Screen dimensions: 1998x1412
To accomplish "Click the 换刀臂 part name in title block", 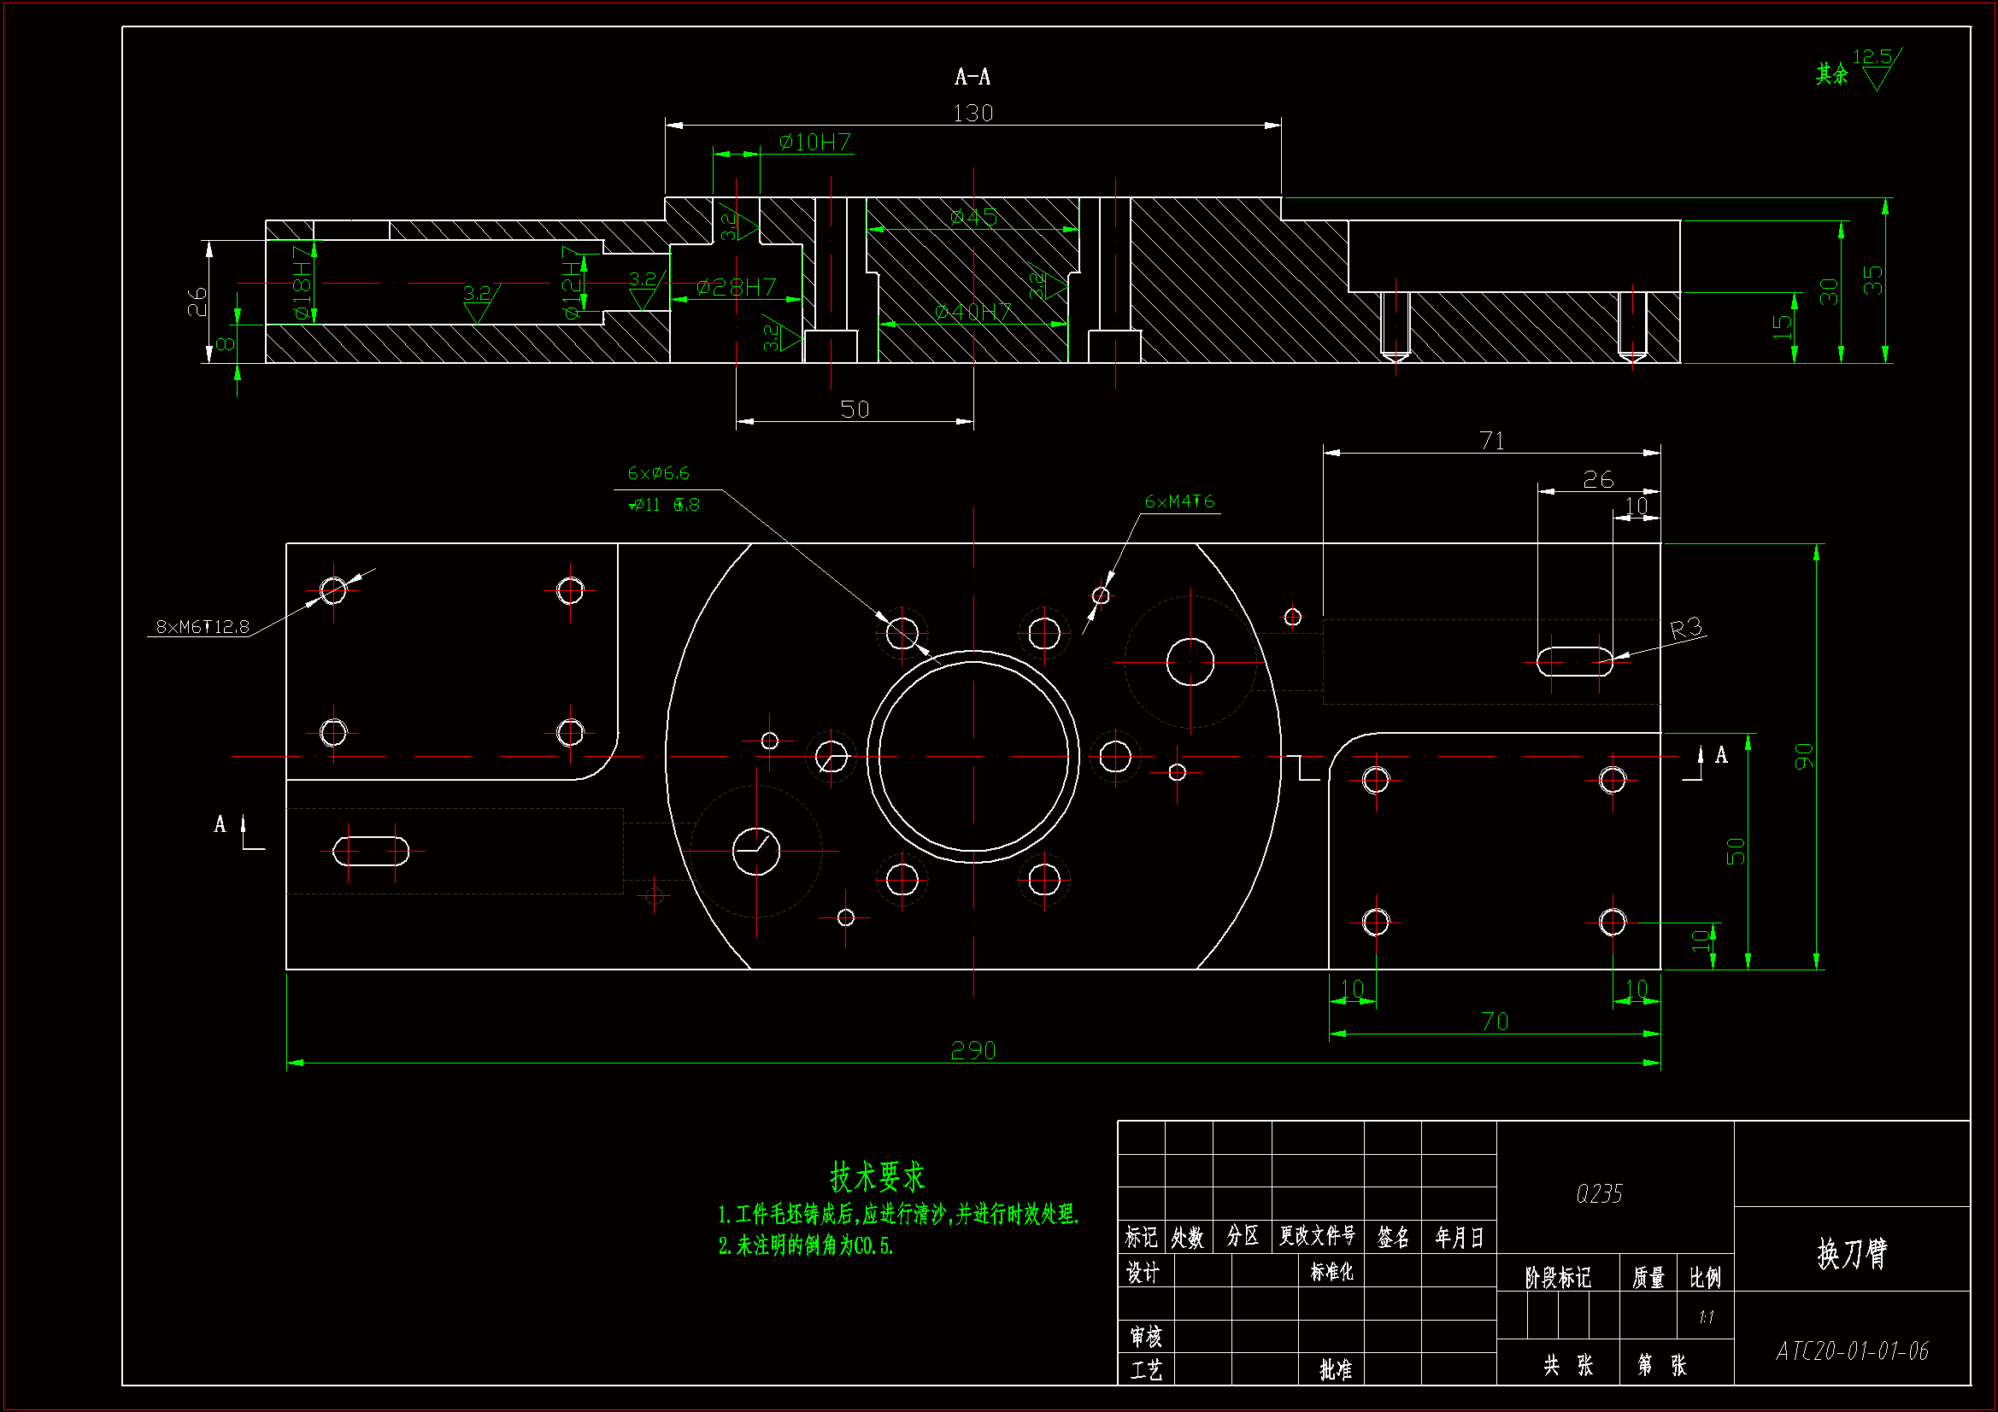I will pos(1852,1254).
